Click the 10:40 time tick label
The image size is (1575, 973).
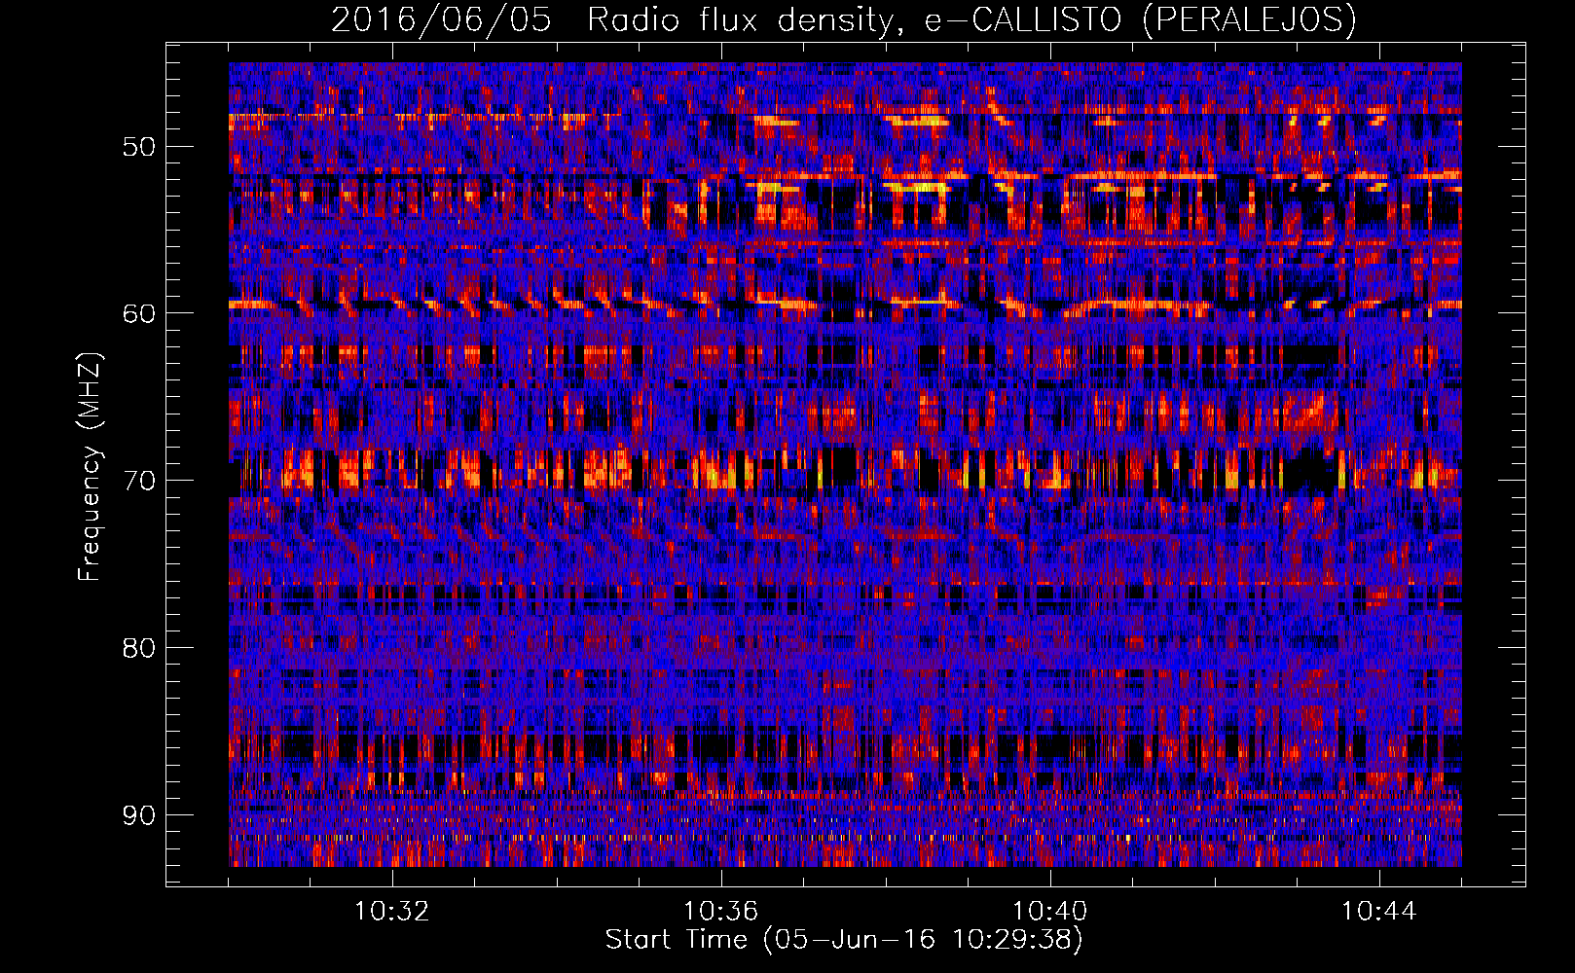[x=1050, y=912]
